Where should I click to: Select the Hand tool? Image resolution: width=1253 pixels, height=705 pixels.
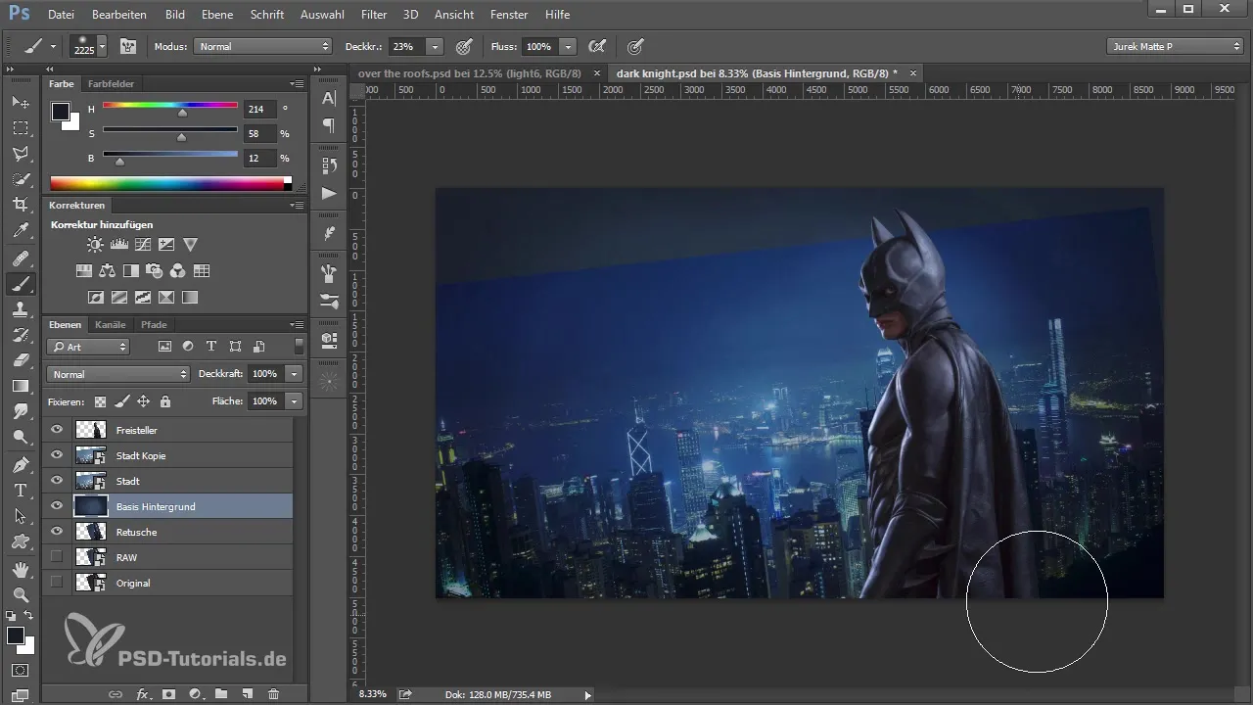[21, 569]
